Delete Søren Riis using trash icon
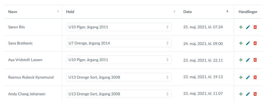Image resolution: width=265 pixels, height=101 pixels. pos(255,27)
